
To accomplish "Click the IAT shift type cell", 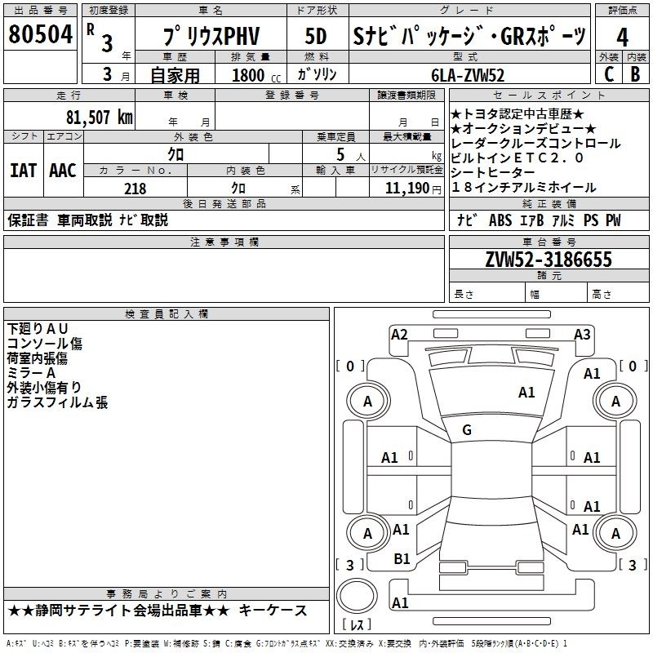I will (x=24, y=170).
